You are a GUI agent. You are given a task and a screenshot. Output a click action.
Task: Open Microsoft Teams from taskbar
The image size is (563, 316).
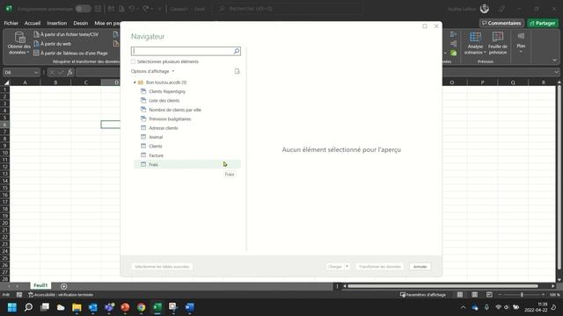[109, 307]
